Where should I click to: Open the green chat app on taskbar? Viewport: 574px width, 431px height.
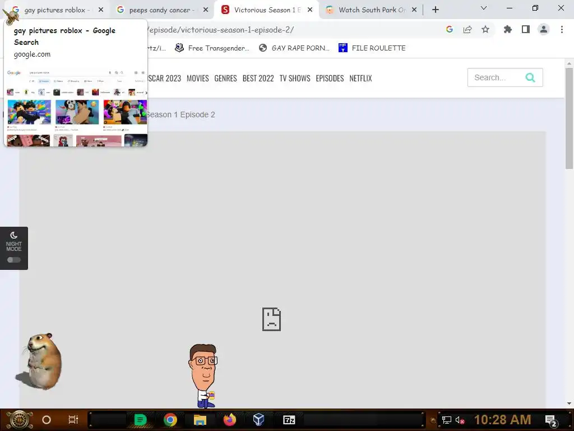[140, 420]
